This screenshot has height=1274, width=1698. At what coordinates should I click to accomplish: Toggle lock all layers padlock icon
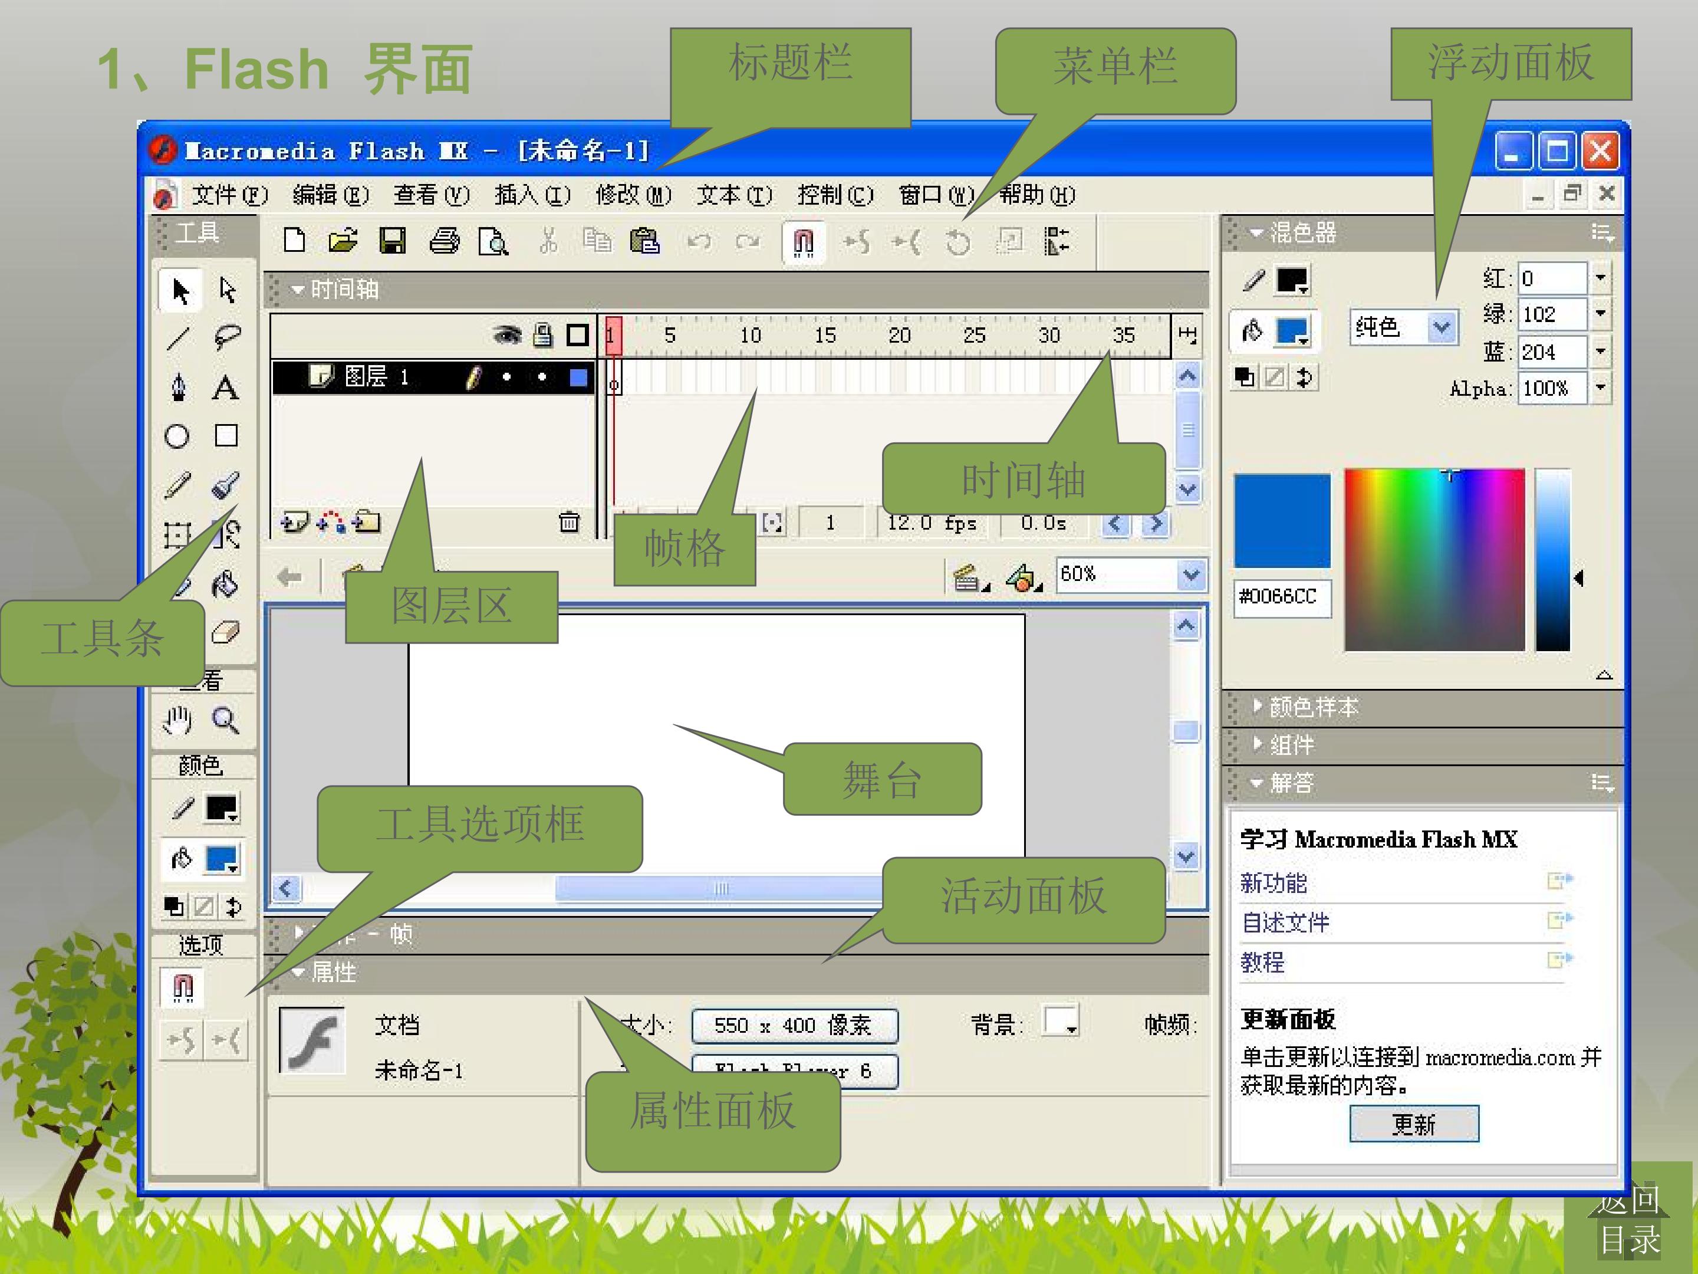(x=543, y=335)
